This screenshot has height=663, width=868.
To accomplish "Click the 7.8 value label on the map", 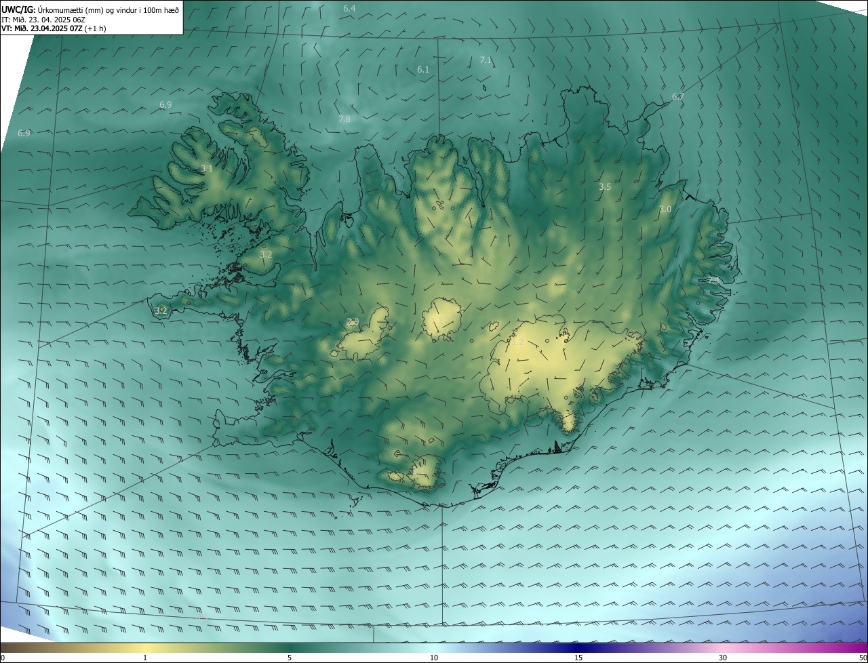I will (344, 119).
